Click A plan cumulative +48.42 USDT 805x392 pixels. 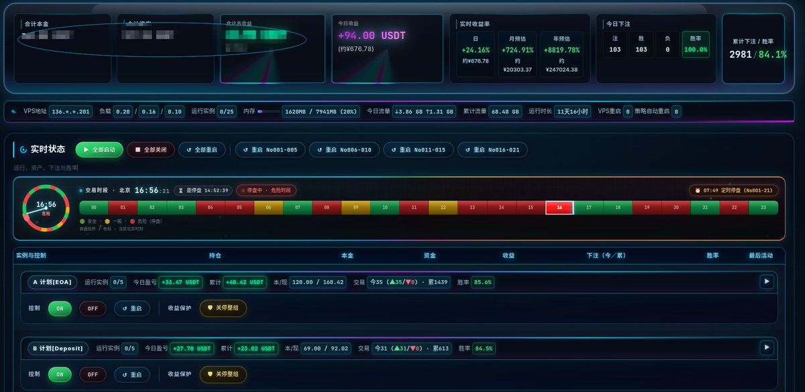245,282
